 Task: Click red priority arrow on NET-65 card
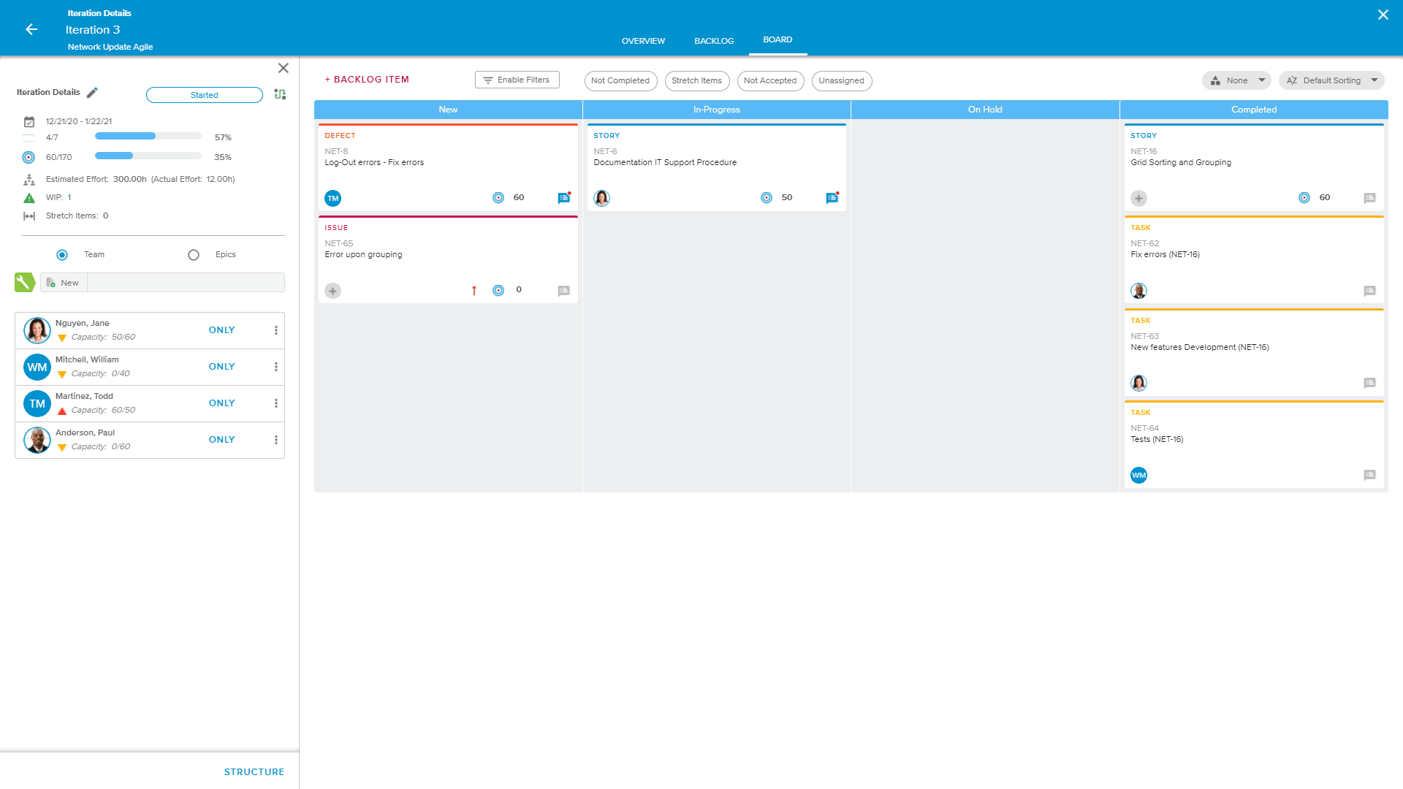tap(474, 291)
